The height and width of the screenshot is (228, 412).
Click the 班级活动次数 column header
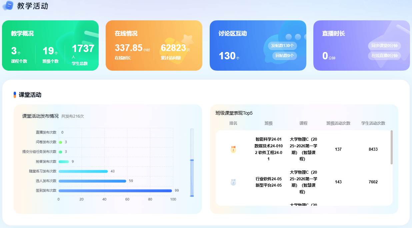338,123
